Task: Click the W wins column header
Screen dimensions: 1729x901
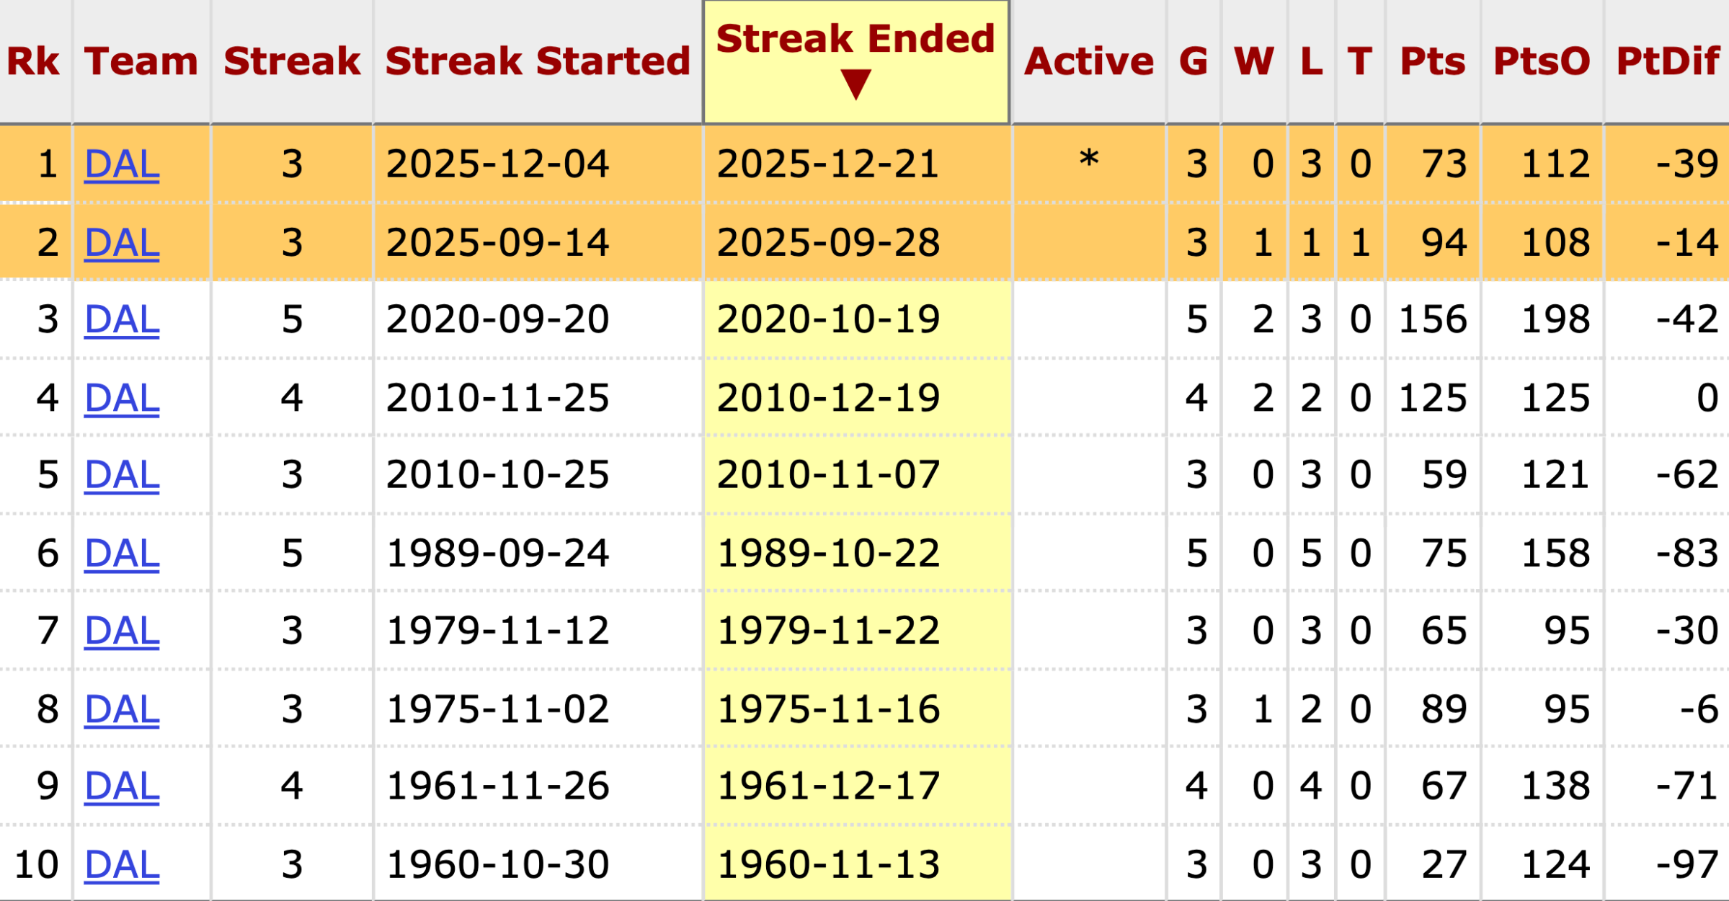Action: (1254, 61)
